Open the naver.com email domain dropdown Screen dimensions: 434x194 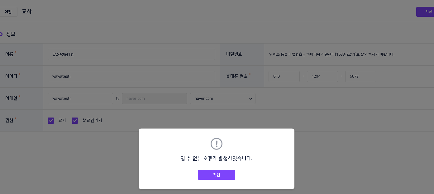[222, 99]
